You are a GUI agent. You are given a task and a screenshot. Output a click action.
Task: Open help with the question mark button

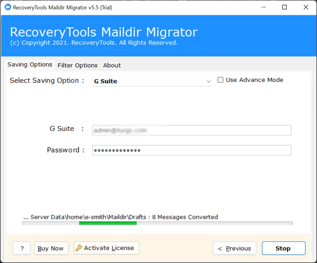tap(22, 248)
